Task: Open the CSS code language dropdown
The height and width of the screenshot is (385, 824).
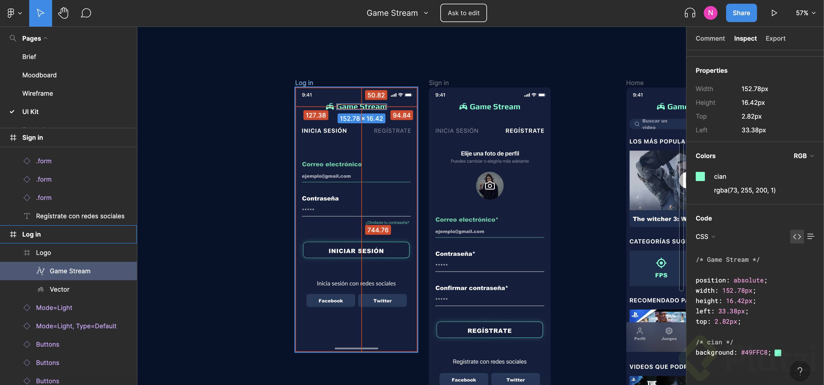Action: click(x=705, y=237)
